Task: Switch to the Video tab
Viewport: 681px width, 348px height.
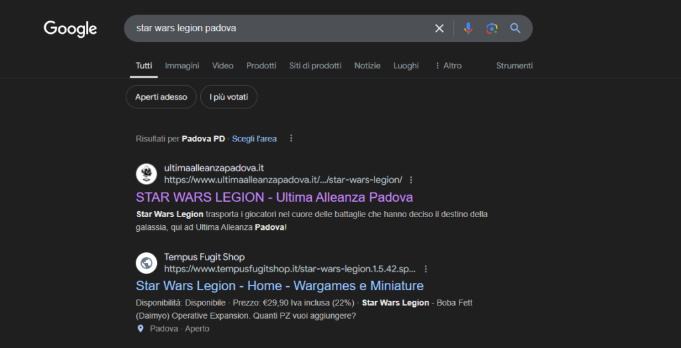Action: pos(223,66)
